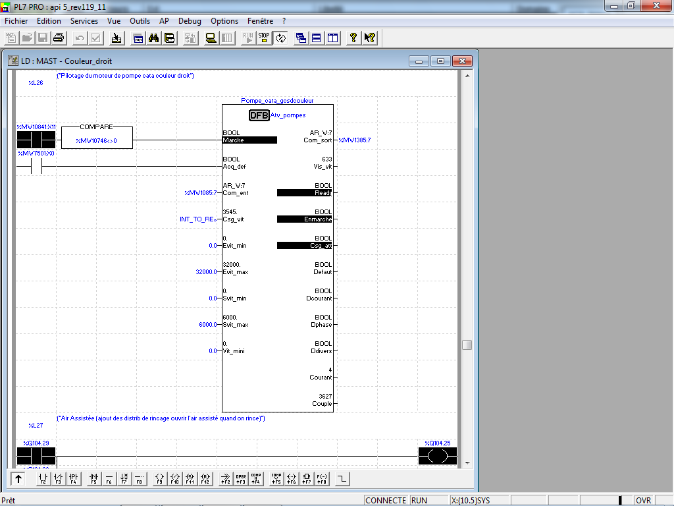Click the print icon in toolbar
674x506 pixels.
(58, 38)
